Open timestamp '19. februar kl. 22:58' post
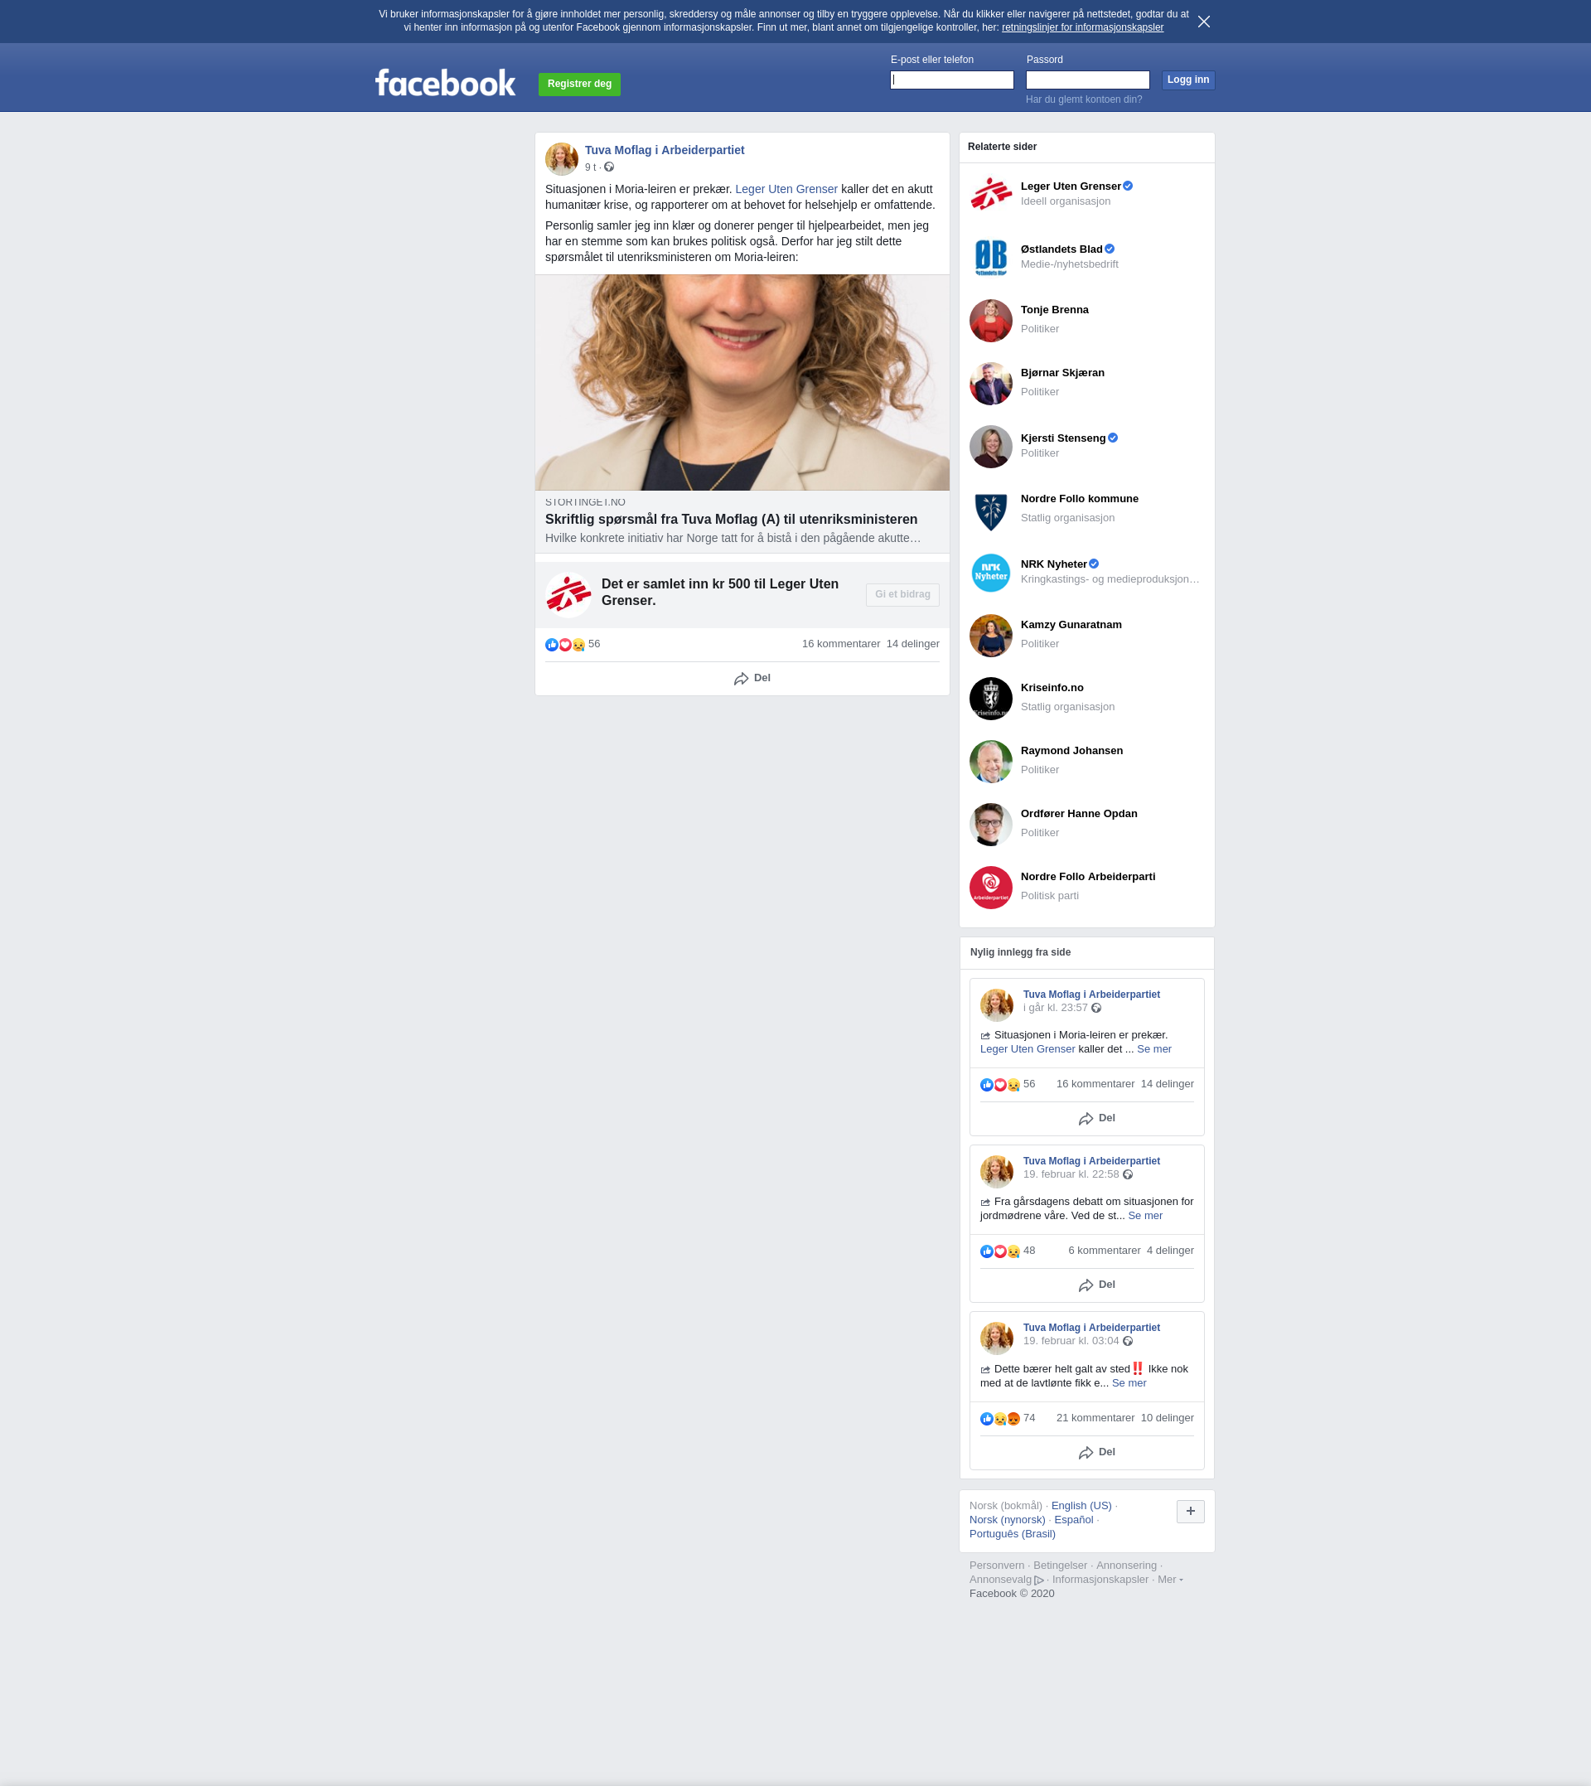This screenshot has width=1591, height=1786. click(x=1071, y=1174)
